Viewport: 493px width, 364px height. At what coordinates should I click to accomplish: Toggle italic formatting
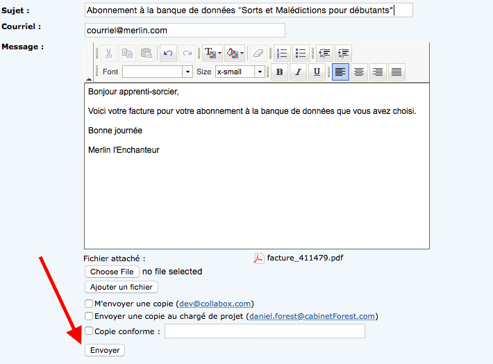[x=298, y=72]
